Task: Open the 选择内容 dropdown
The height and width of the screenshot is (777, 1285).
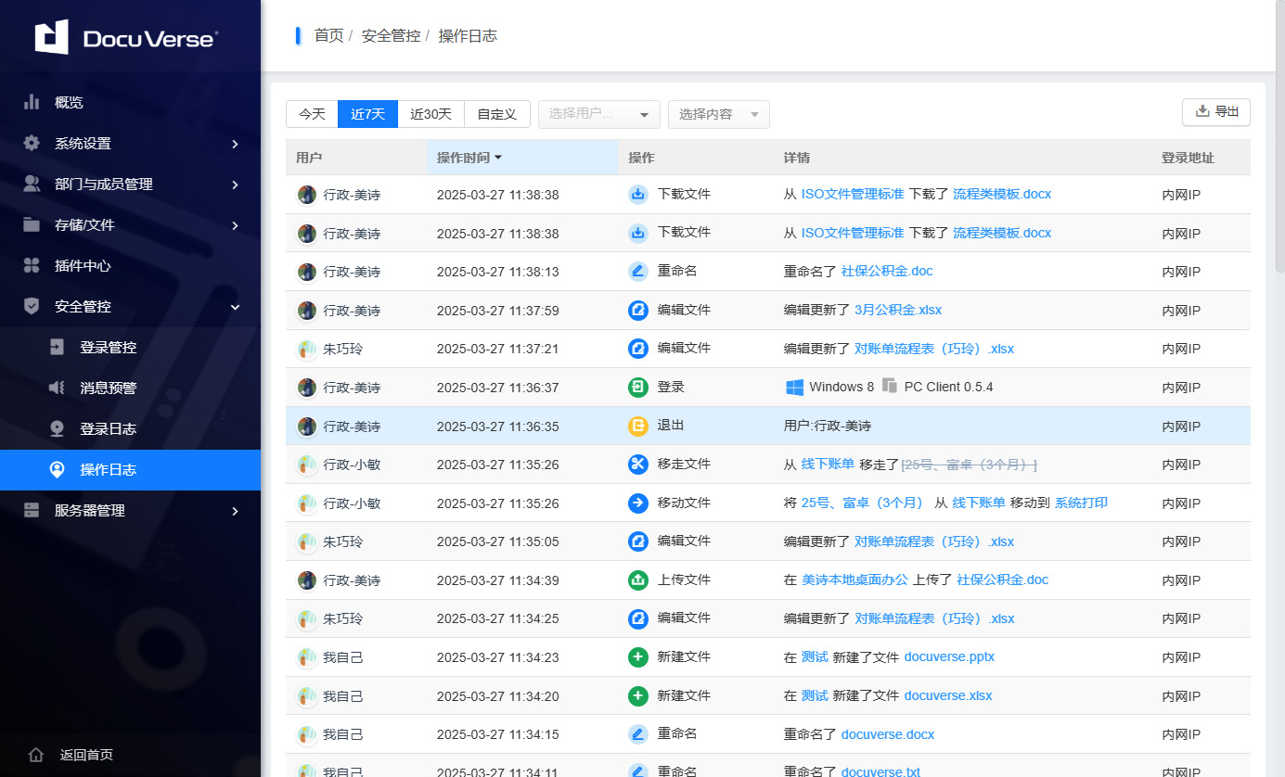Action: tap(718, 114)
